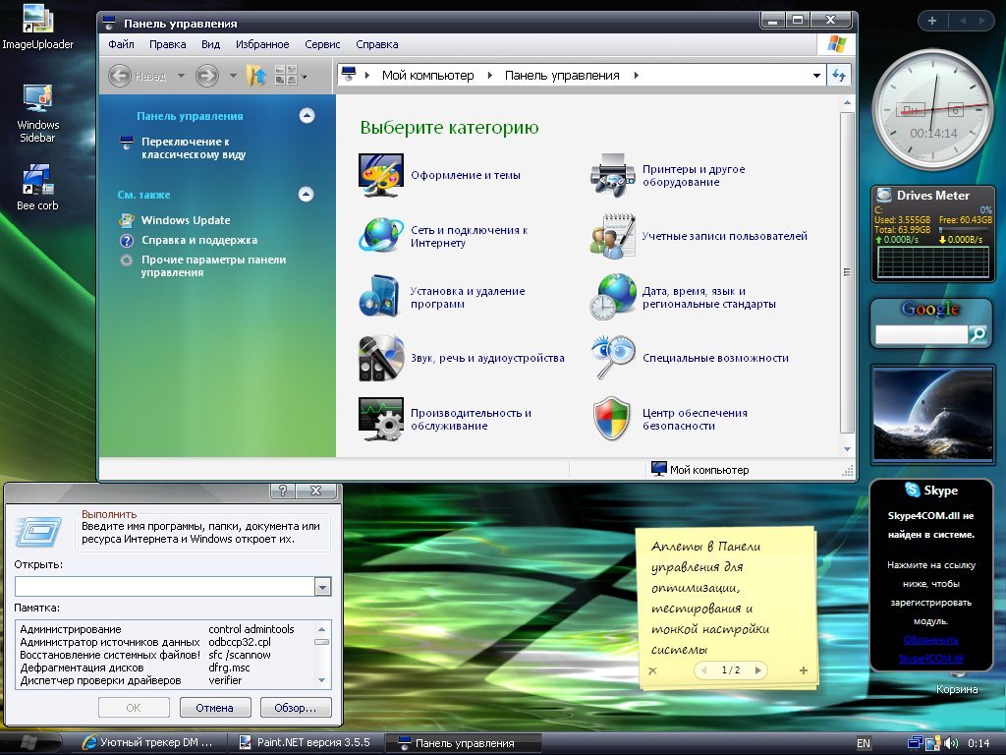Open the Избранное menu
Screen dimensions: 1006x755
(262, 44)
